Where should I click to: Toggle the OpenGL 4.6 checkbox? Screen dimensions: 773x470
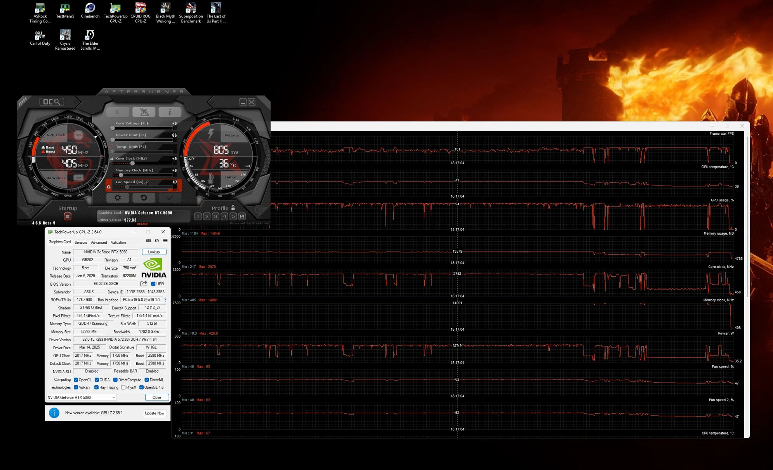coord(141,387)
